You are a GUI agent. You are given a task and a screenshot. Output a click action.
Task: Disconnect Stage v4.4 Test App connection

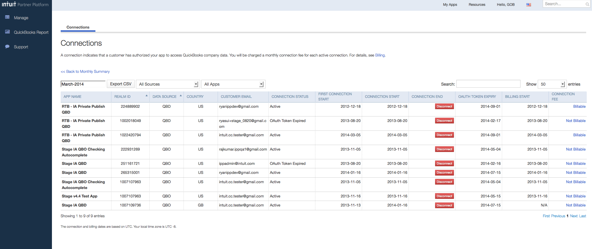[444, 196]
